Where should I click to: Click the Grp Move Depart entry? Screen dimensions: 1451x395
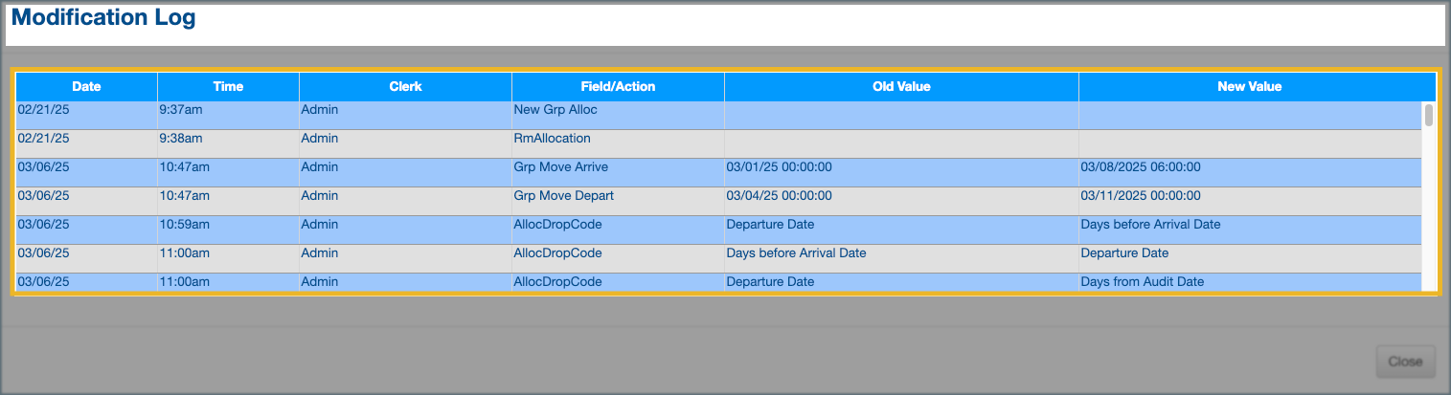[563, 196]
